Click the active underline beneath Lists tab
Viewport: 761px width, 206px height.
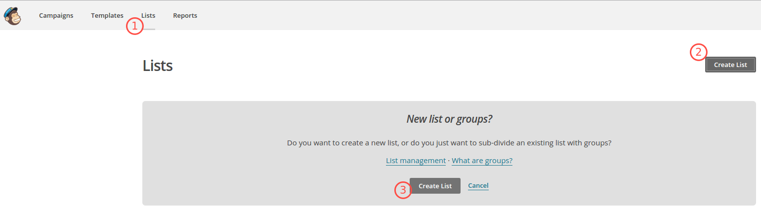click(x=148, y=29)
